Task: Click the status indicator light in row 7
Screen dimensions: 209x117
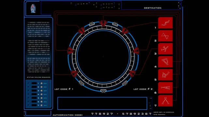Action: [x=41, y=105]
